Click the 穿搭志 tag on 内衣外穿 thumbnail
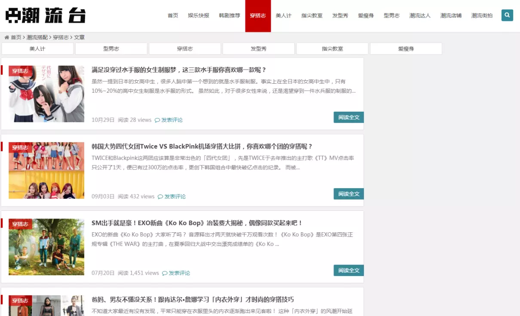Image resolution: width=520 pixels, height=316 pixels. tap(20, 301)
